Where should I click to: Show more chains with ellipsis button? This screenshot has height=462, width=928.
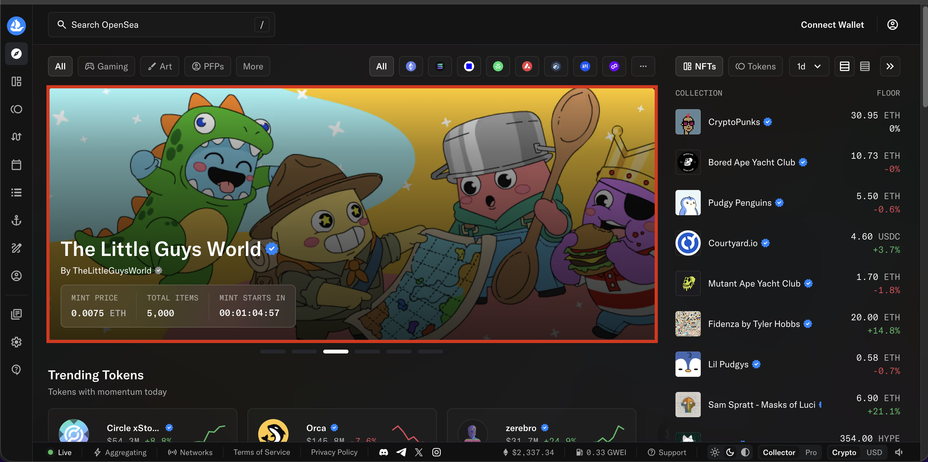pyautogui.click(x=643, y=66)
